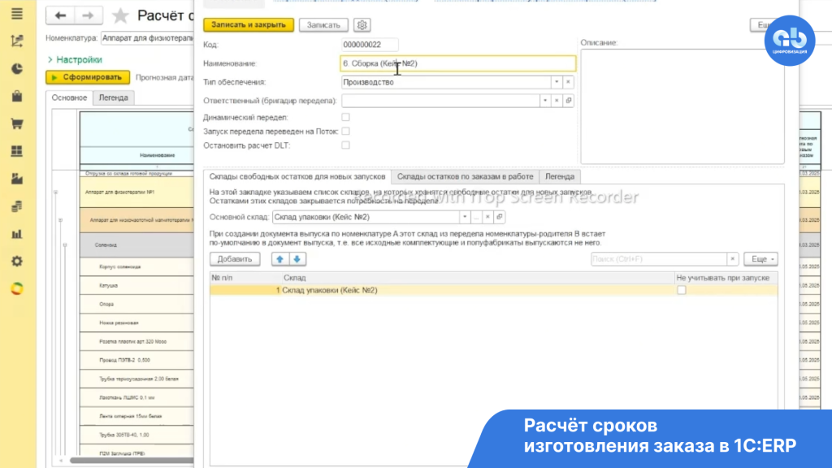The image size is (832, 468).
Task: Click the Склад column header
Action: (x=478, y=278)
